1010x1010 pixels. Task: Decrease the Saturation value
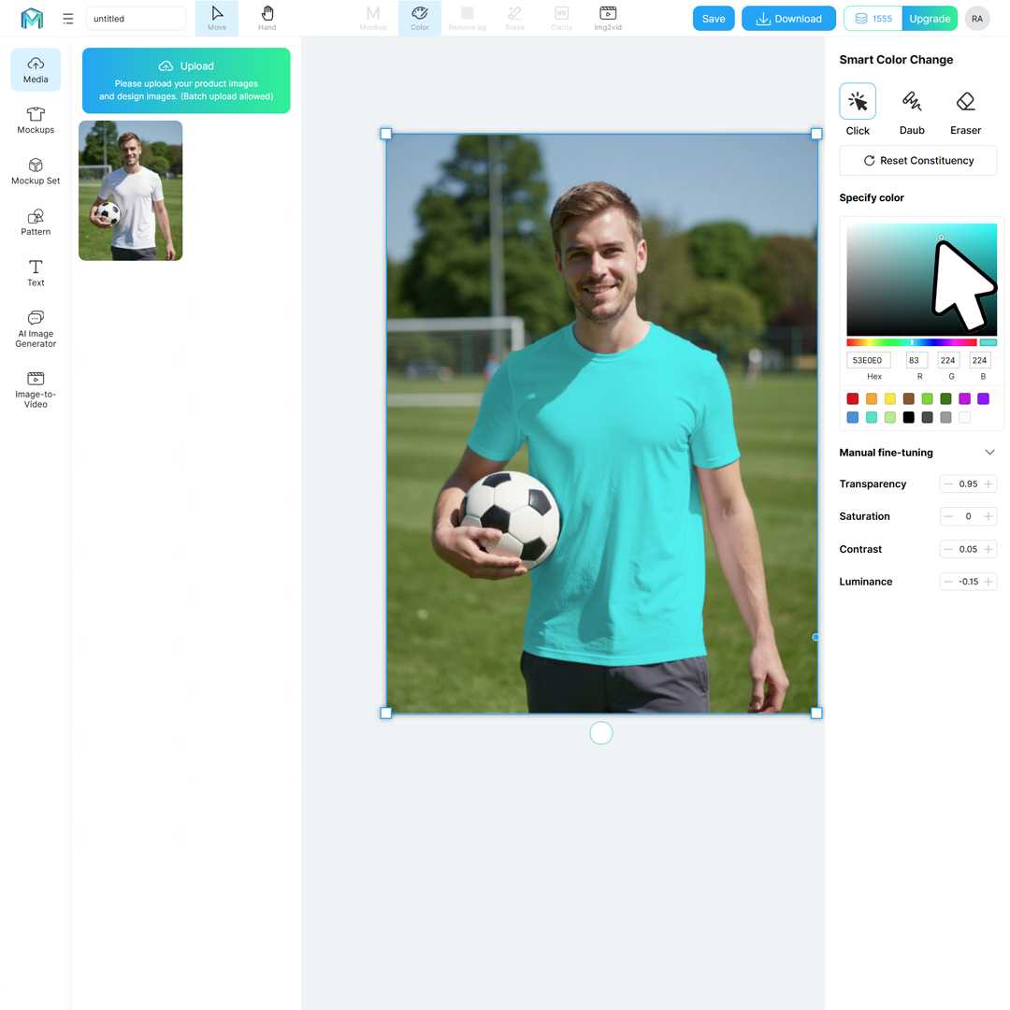[x=947, y=516]
